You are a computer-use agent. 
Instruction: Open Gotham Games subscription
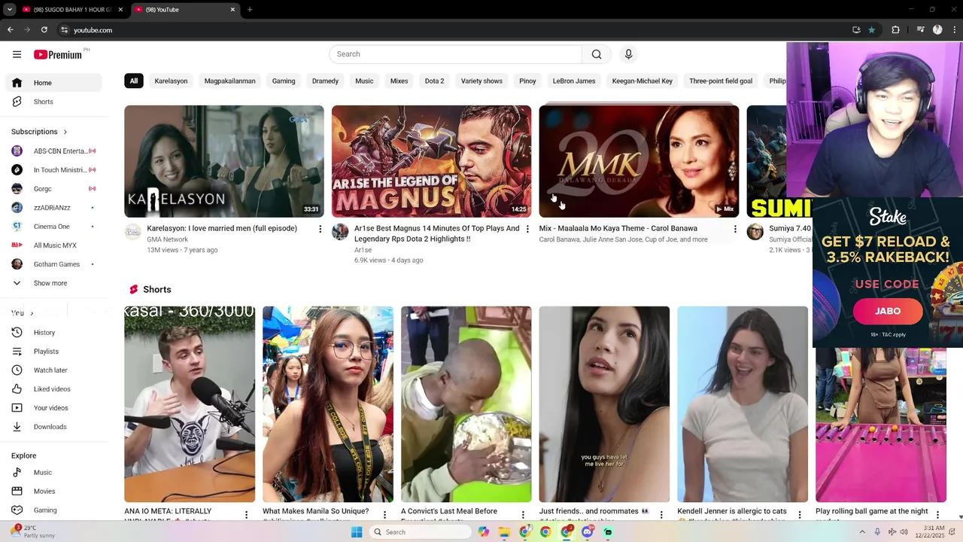tap(53, 264)
